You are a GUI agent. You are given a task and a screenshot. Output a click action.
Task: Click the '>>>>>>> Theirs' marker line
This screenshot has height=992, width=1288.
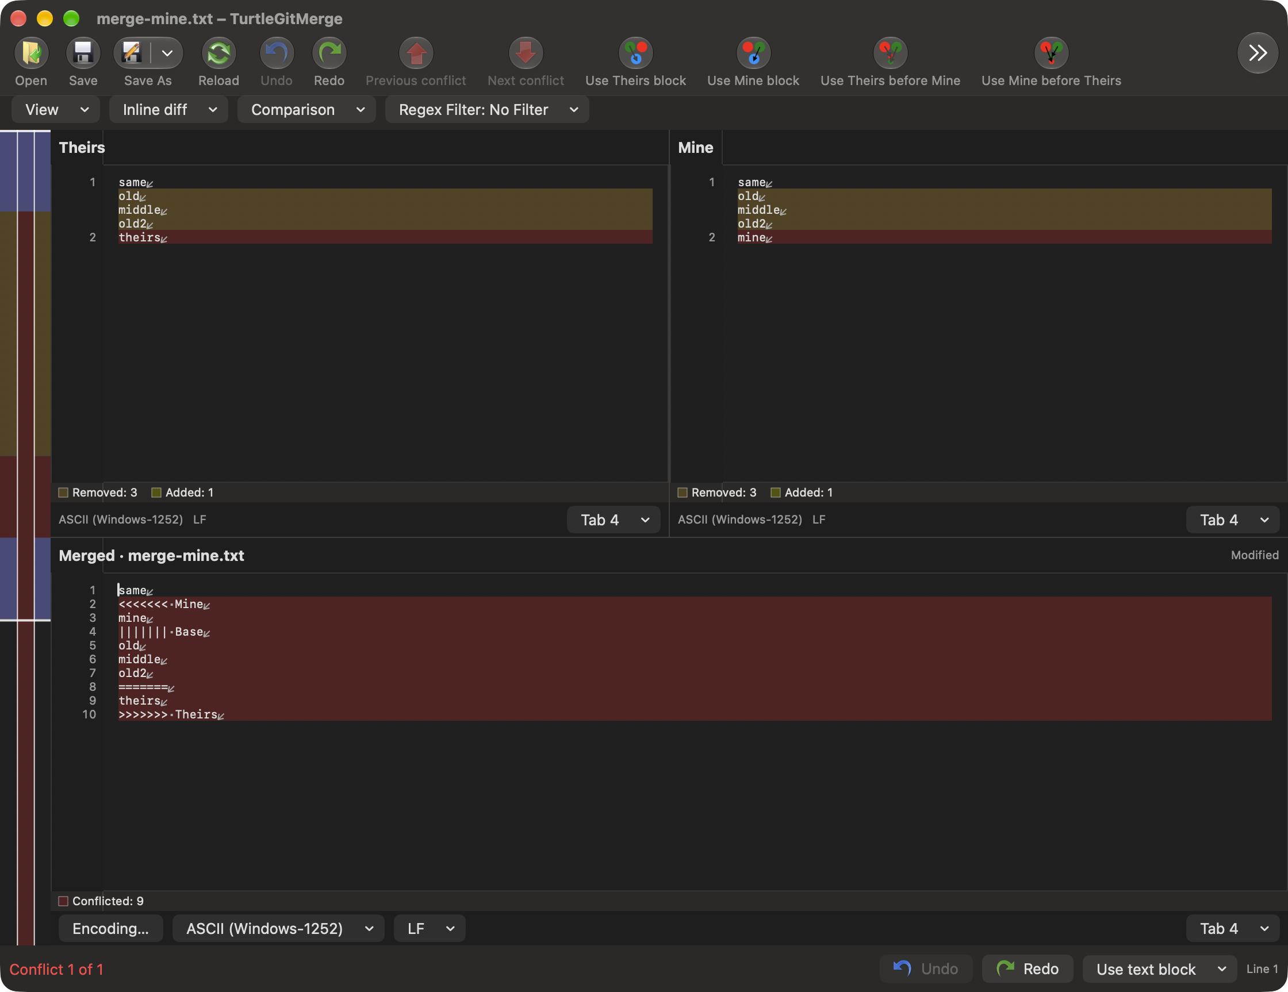click(x=695, y=714)
